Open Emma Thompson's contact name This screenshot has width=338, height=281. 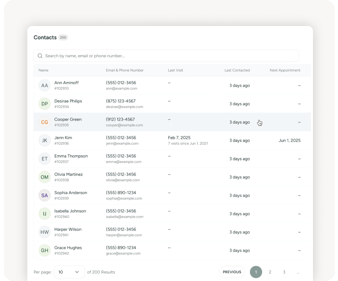coord(71,156)
